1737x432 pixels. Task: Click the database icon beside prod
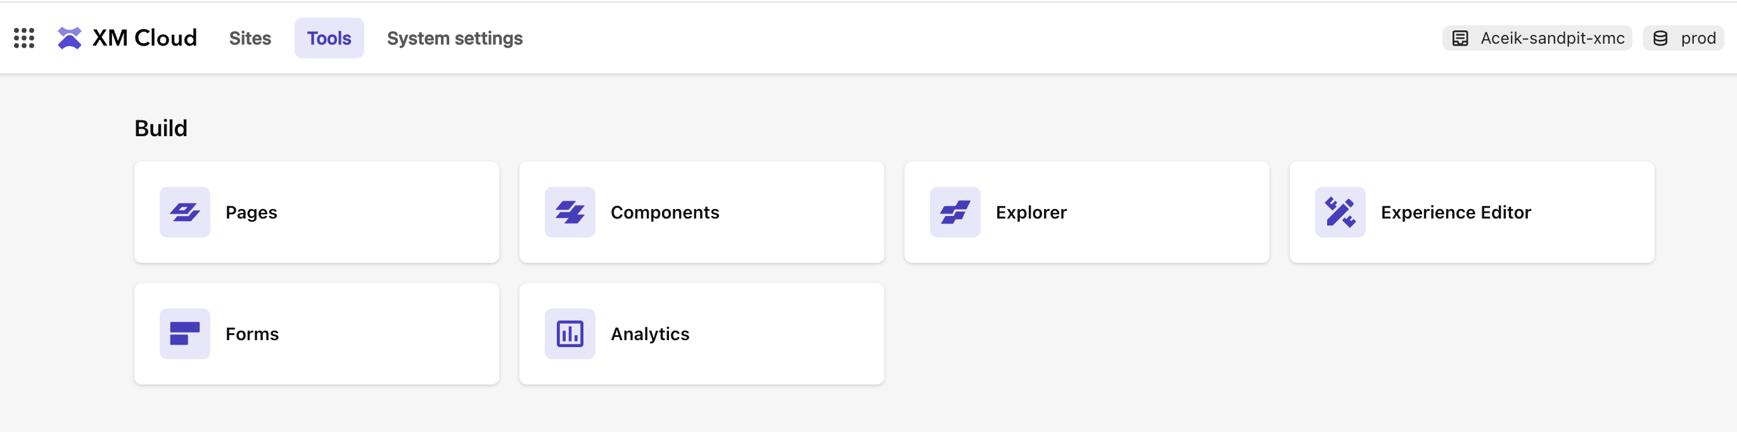tap(1660, 38)
